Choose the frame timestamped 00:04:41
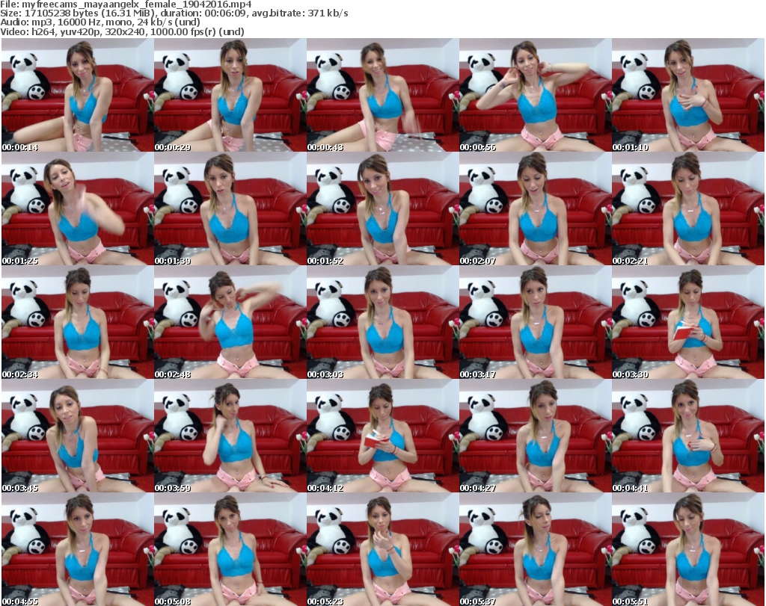 [688, 436]
